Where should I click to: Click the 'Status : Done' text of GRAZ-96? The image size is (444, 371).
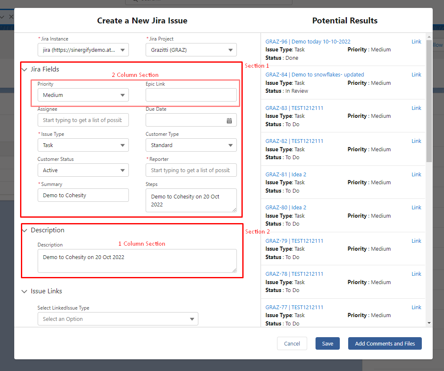coord(282,58)
